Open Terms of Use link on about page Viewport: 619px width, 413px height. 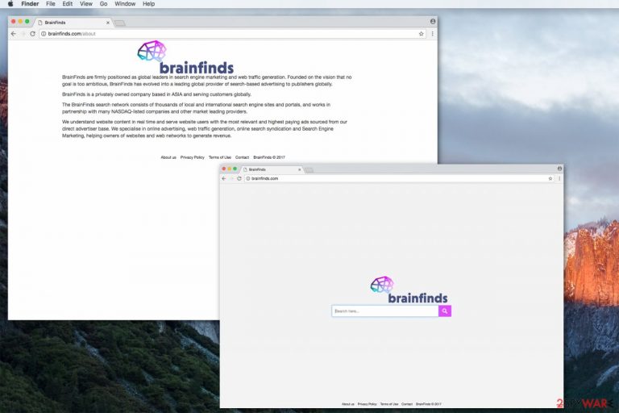click(220, 157)
